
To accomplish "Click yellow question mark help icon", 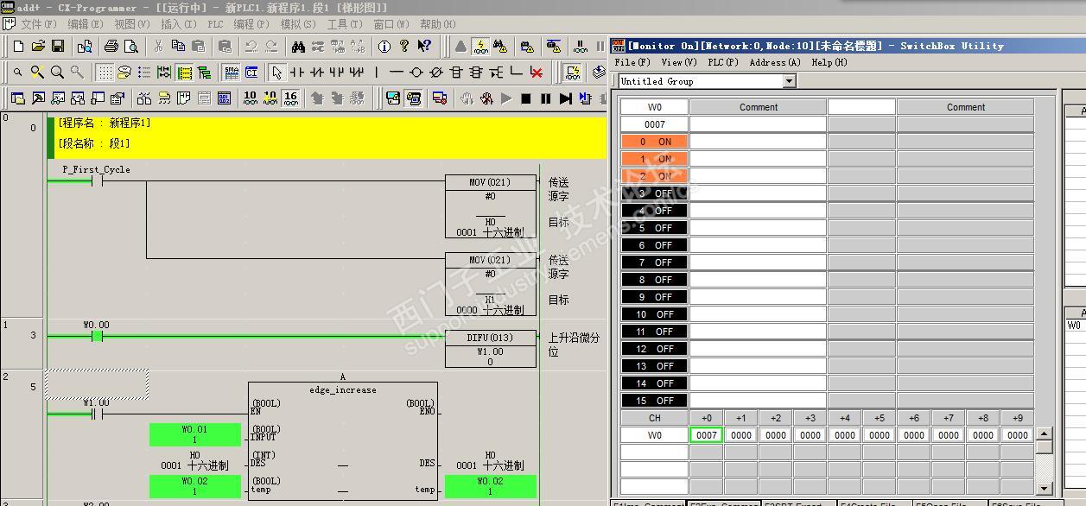I will point(404,46).
